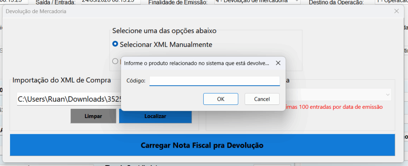This screenshot has width=408, height=166.
Task: Close the Devolução de Mercadoria window
Action: pos(396,11)
